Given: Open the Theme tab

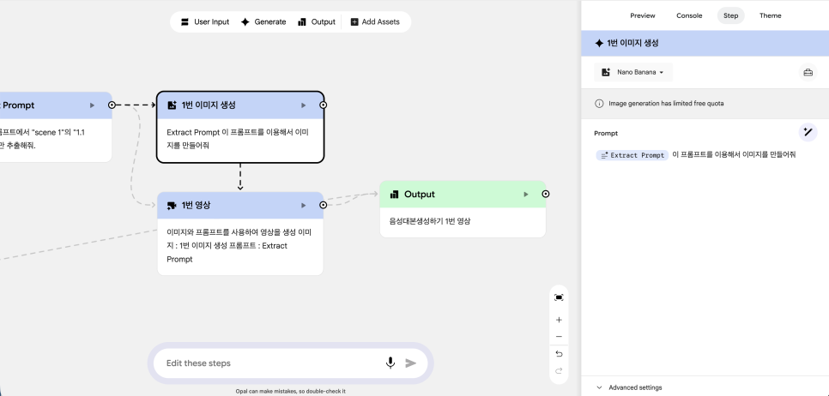Looking at the screenshot, I should 771,15.
